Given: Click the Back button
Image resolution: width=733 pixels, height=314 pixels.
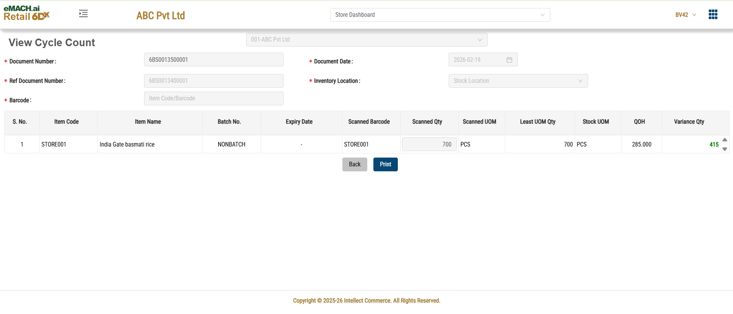Looking at the screenshot, I should pyautogui.click(x=355, y=164).
